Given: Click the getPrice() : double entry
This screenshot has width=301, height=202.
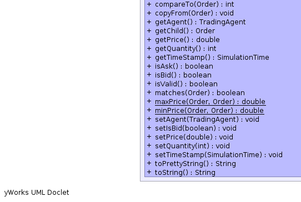Looking at the screenshot, I should 187,40.
